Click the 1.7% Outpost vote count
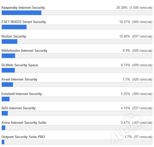154x147 pixels. [x=138, y=137]
